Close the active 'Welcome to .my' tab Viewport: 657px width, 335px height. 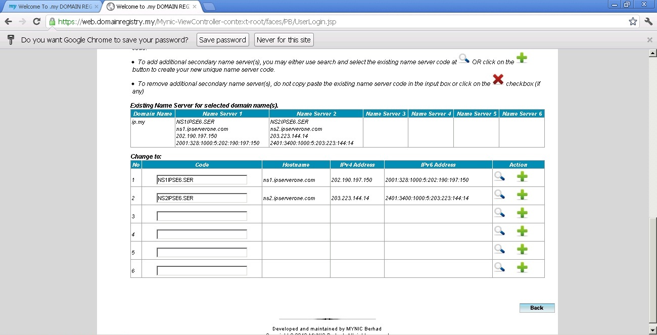pos(195,7)
